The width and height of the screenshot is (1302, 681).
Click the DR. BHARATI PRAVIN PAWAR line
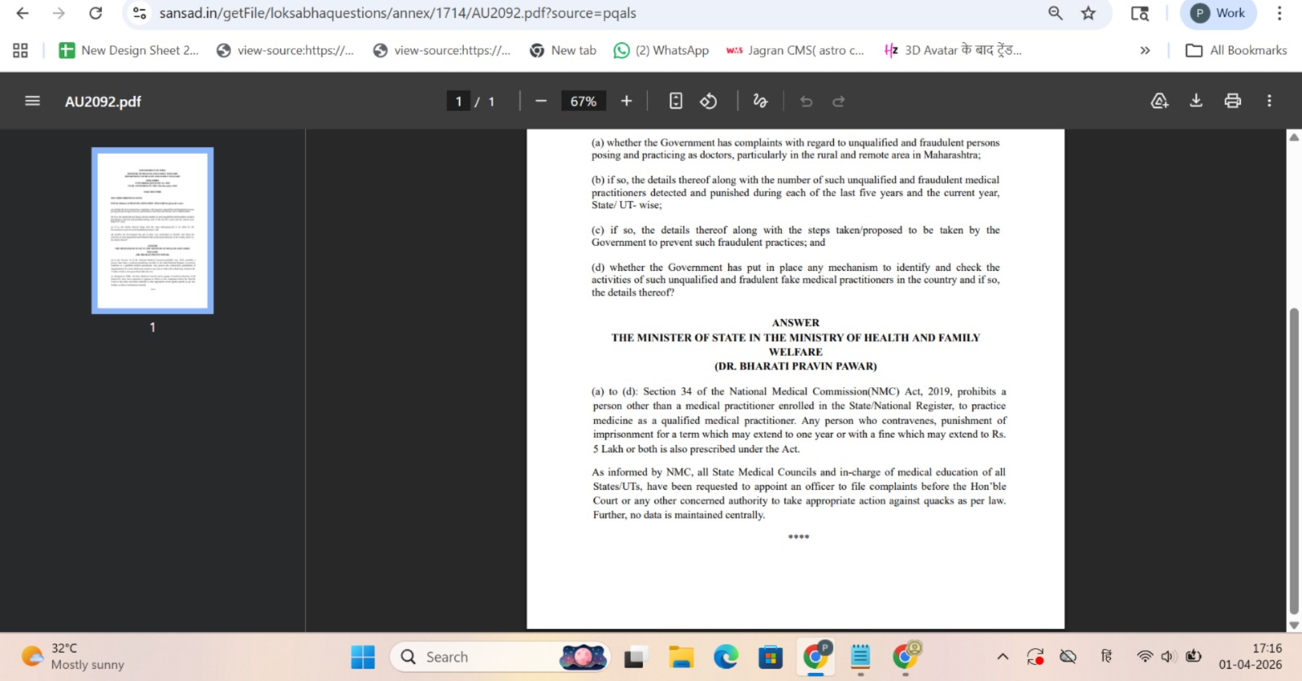coord(796,366)
